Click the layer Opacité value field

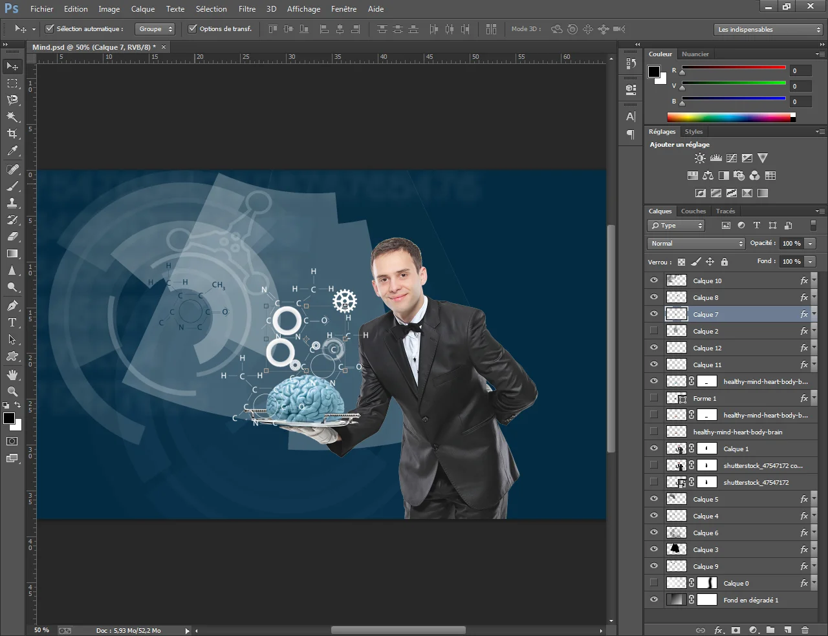pos(791,244)
